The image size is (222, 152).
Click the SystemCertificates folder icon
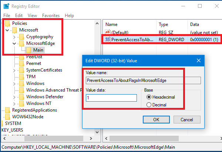click(22, 70)
